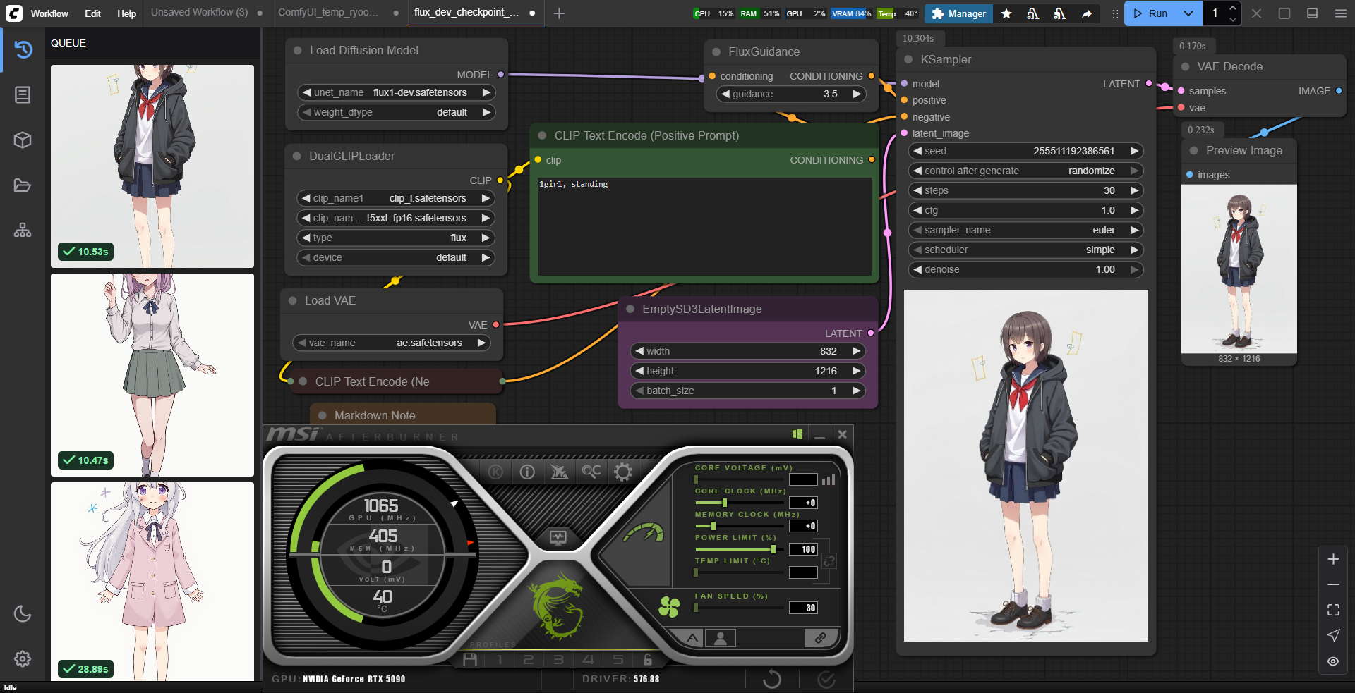Viewport: 1355px width, 693px height.
Task: Collapse KSampler node via title dot
Action: click(x=908, y=59)
